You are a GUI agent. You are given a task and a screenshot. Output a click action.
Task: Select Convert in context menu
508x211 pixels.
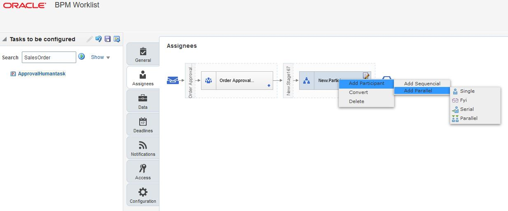358,92
